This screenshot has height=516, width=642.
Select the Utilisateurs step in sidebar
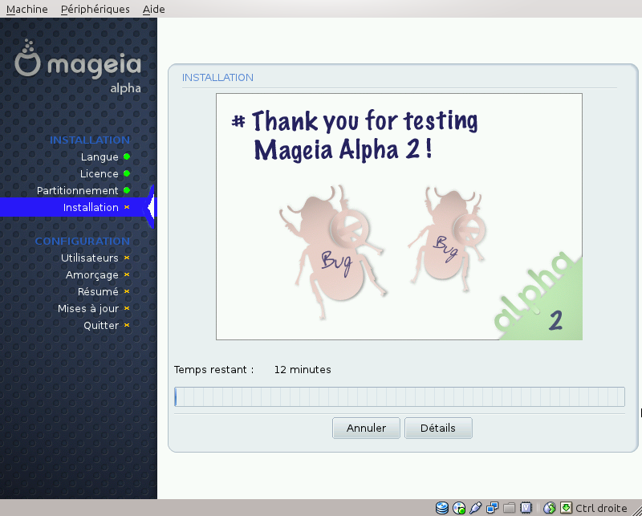click(x=90, y=258)
